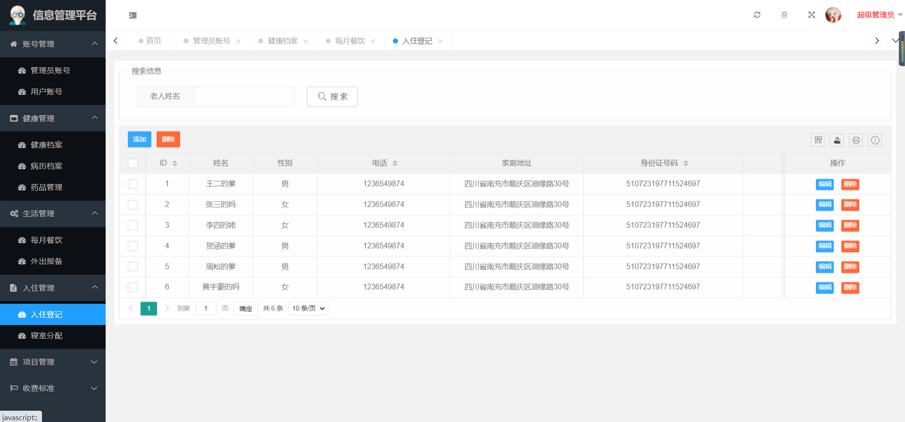Sort the table by 电话 column arrows
Screen dimensions: 905x422
point(395,163)
